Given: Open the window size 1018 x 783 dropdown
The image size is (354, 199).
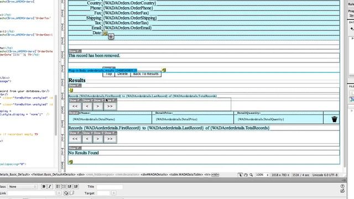Looking at the screenshot, I should tap(280, 175).
